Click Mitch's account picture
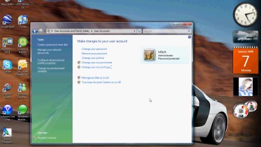261x147 pixels. point(149,55)
